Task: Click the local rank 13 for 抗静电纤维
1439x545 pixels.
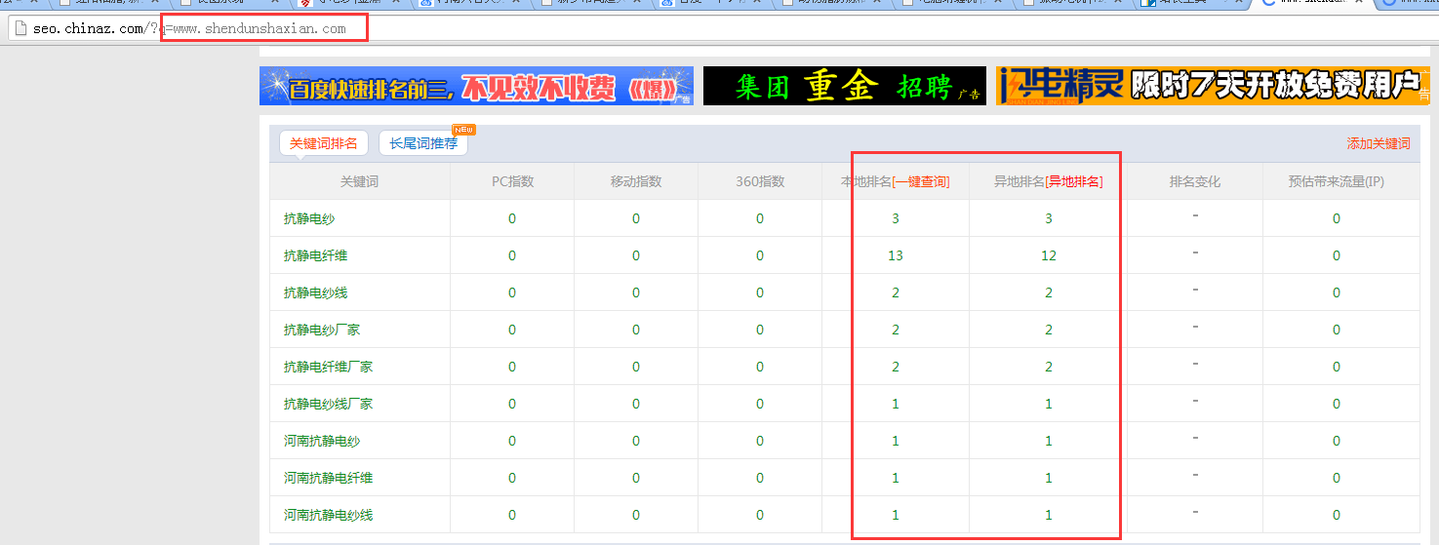Action: point(896,255)
